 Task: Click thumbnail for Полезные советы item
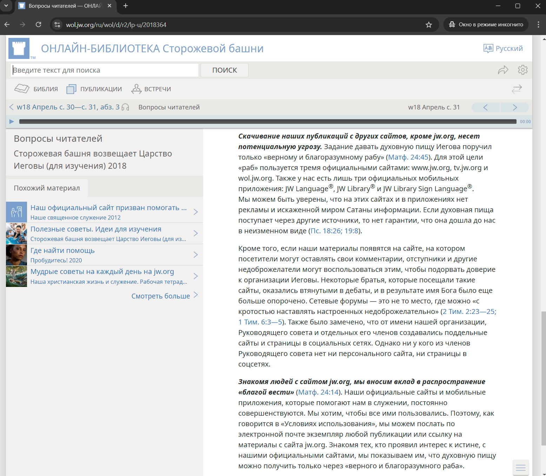16,233
